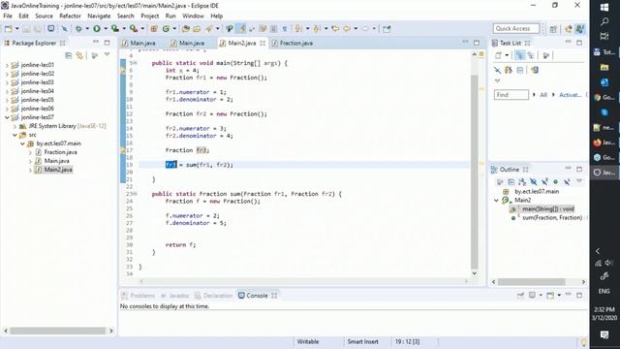The height and width of the screenshot is (349, 620).
Task: Open External Tools run icon
Action: point(134,29)
